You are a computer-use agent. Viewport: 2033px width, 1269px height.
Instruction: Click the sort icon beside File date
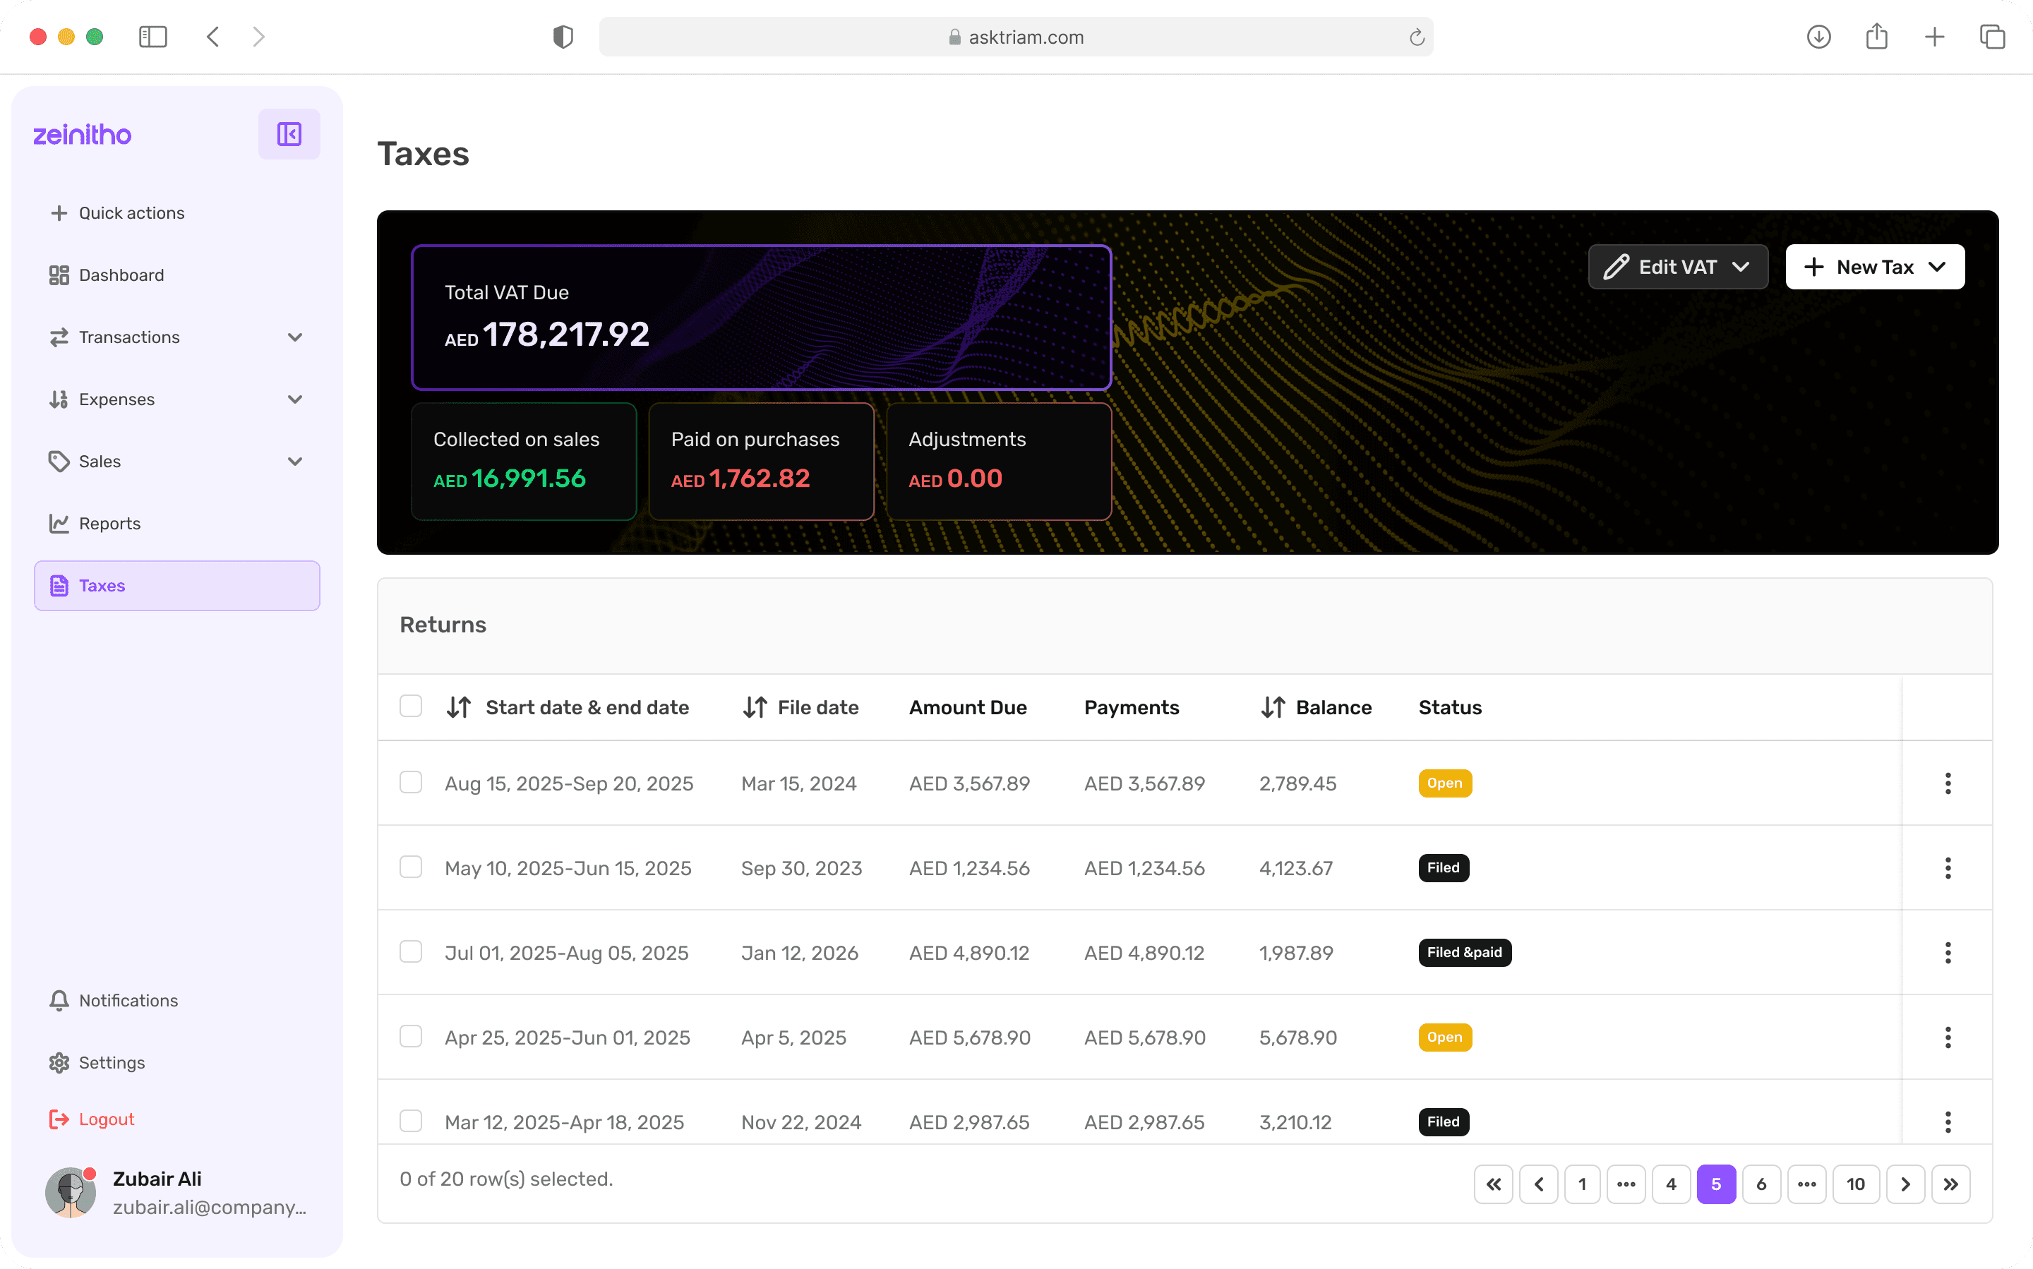(x=755, y=707)
